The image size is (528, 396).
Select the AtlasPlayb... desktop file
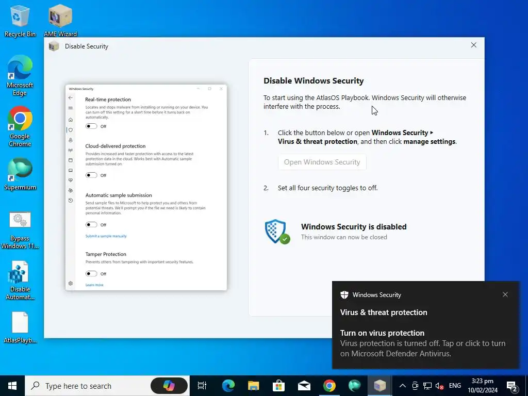point(20,327)
